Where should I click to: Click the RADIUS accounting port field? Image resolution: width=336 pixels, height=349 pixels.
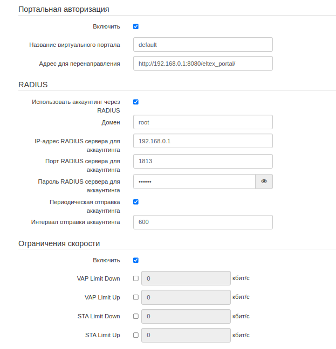[203, 161]
